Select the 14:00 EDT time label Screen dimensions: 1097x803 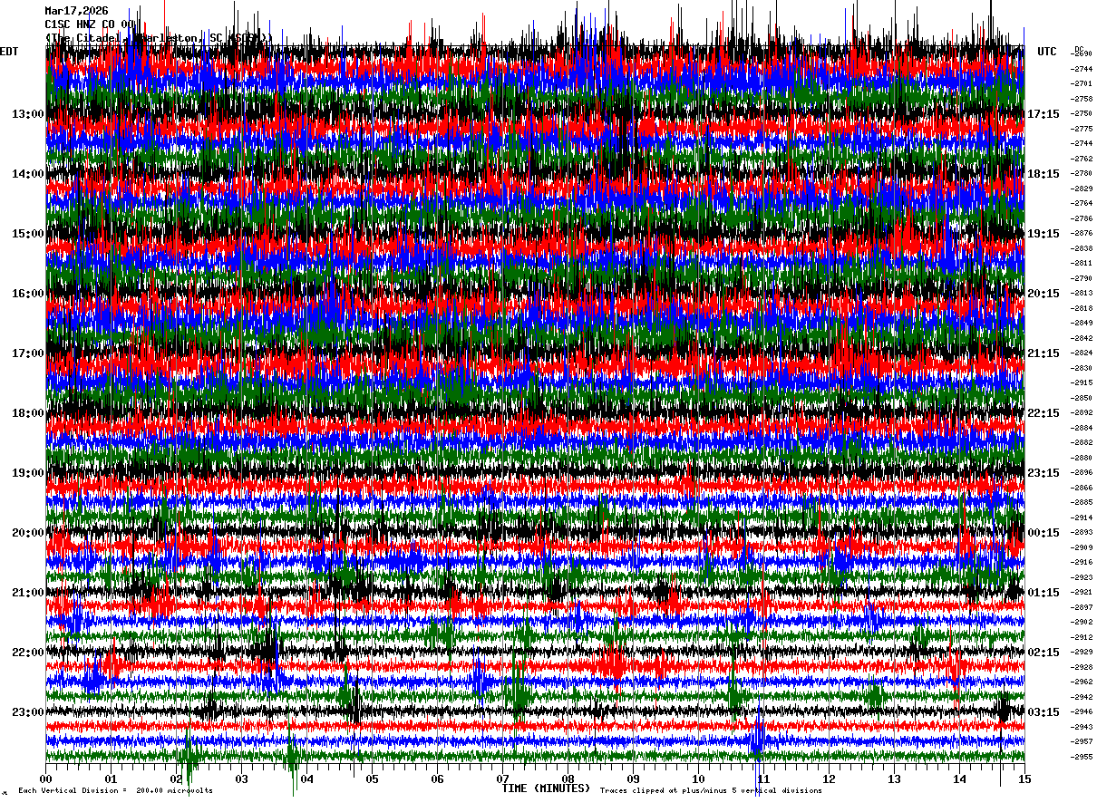[x=28, y=174]
